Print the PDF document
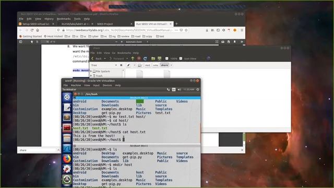 coord(223,42)
